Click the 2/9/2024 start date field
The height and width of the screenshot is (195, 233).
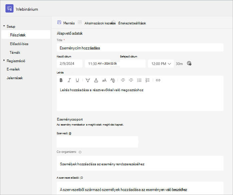coord(70,64)
